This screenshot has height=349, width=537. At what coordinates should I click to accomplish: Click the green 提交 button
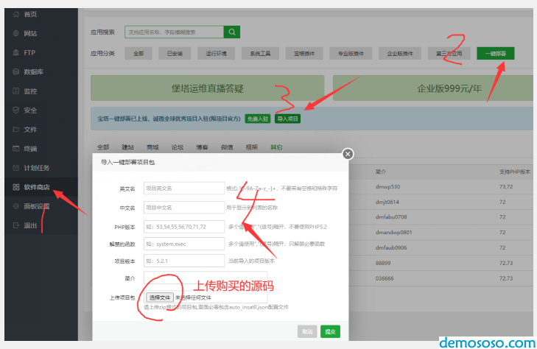(330, 331)
